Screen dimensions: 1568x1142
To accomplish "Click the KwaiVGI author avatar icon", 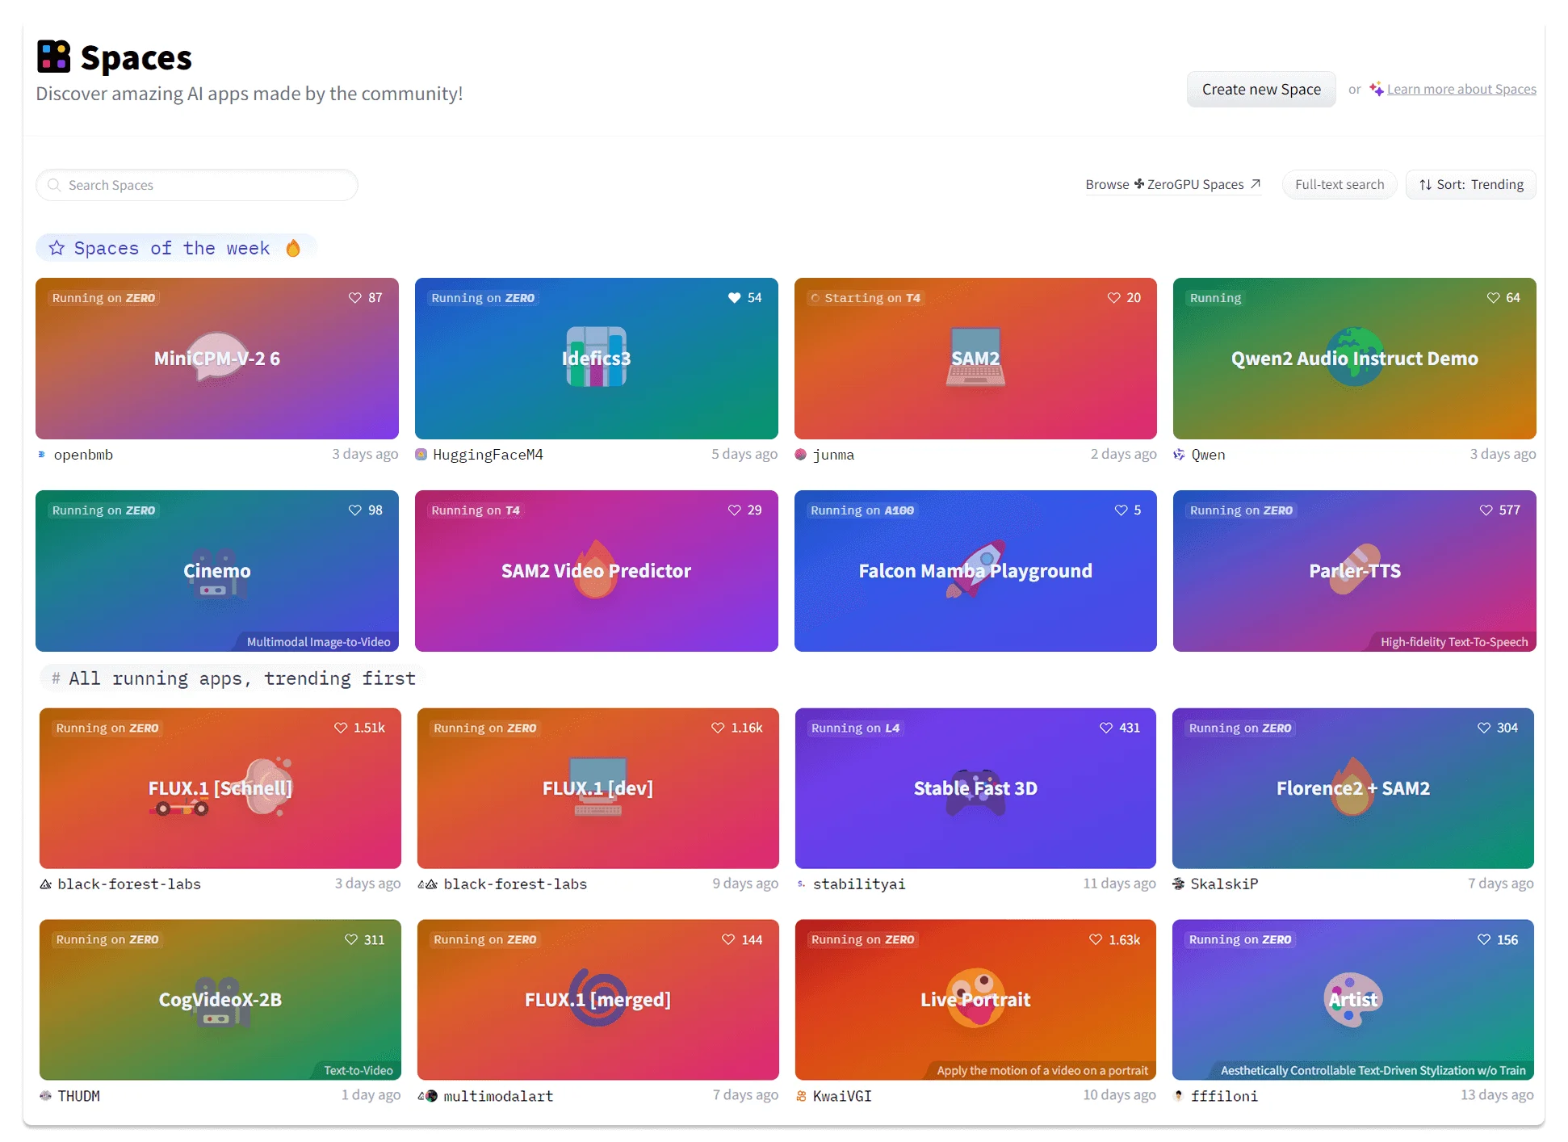I will (x=801, y=1096).
